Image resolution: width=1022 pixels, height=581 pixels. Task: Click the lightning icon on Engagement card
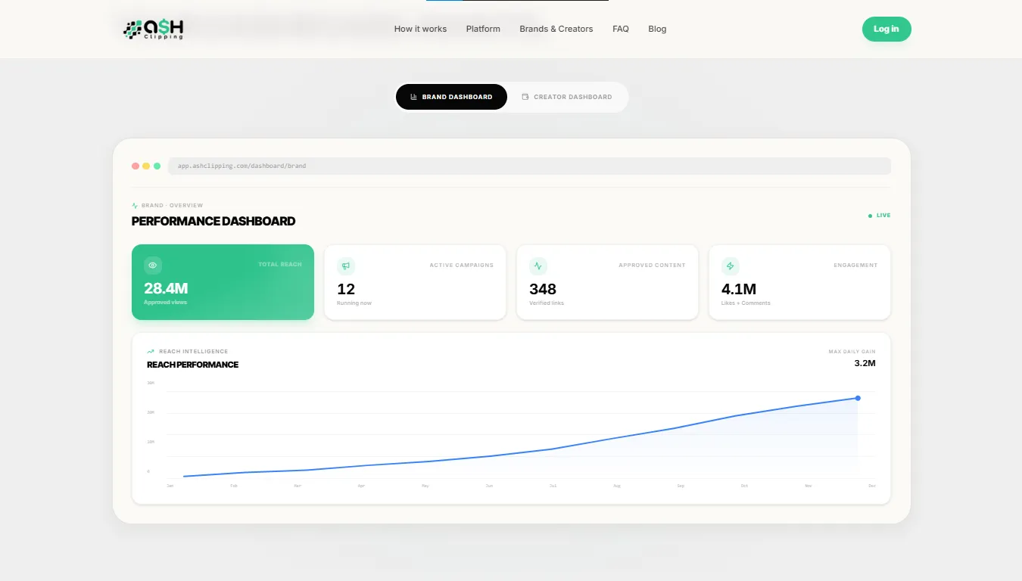[731, 266]
